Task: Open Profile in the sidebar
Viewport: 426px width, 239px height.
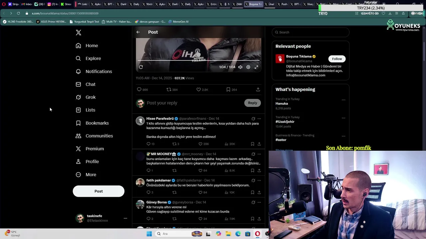Action: coord(87,162)
